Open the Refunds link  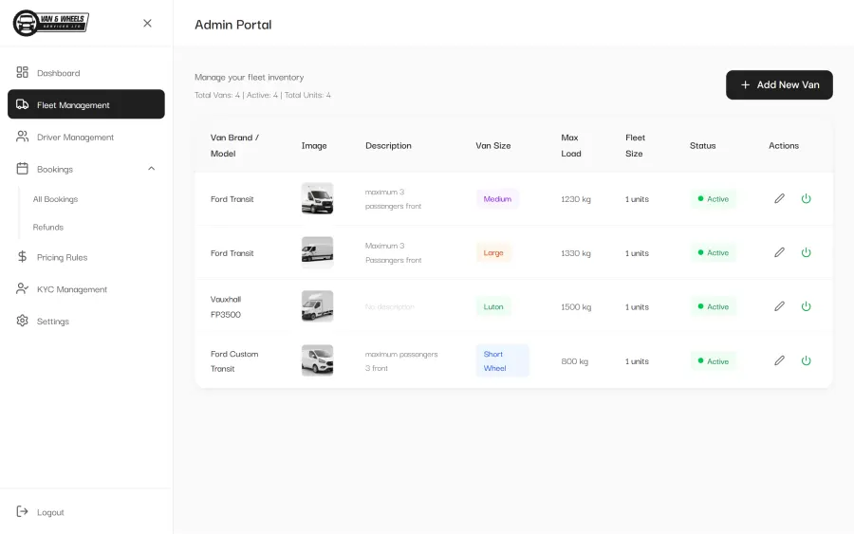click(x=48, y=227)
